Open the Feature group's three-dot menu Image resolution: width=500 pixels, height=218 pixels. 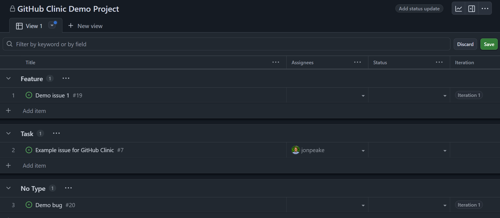66,78
